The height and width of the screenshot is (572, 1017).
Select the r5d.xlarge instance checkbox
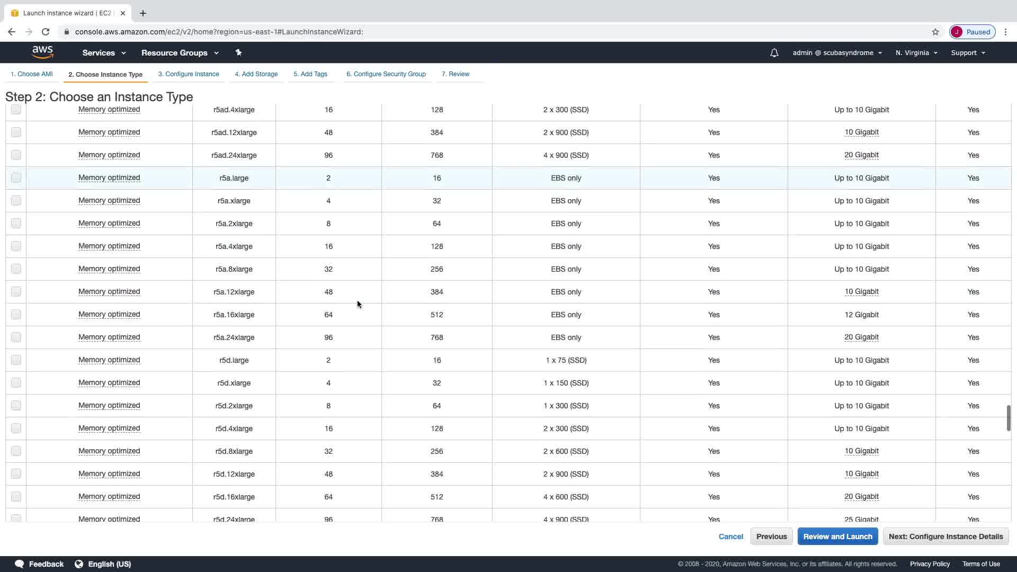click(x=16, y=383)
